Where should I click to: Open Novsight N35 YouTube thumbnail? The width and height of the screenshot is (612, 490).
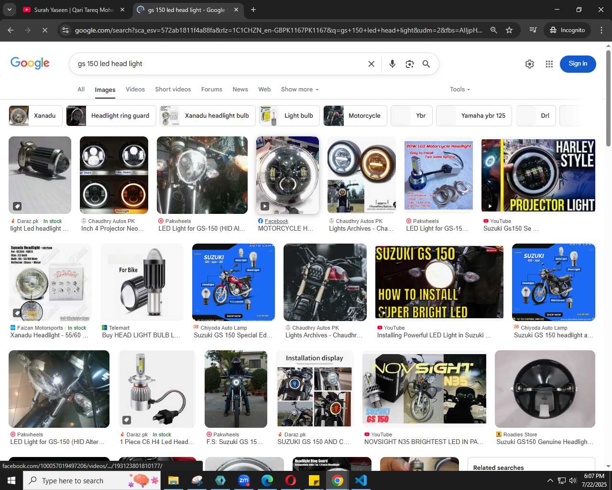pyautogui.click(x=424, y=389)
